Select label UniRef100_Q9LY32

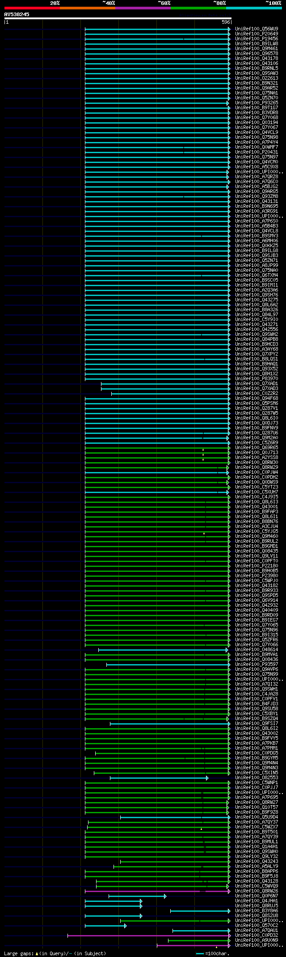[257, 856]
